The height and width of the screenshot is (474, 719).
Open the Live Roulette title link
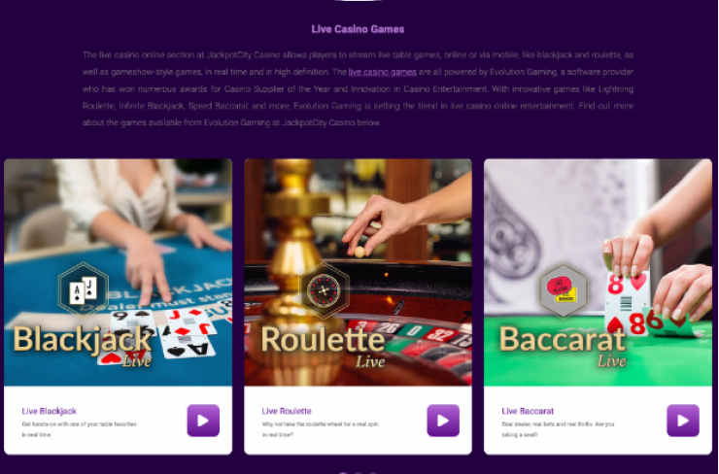[x=287, y=411]
